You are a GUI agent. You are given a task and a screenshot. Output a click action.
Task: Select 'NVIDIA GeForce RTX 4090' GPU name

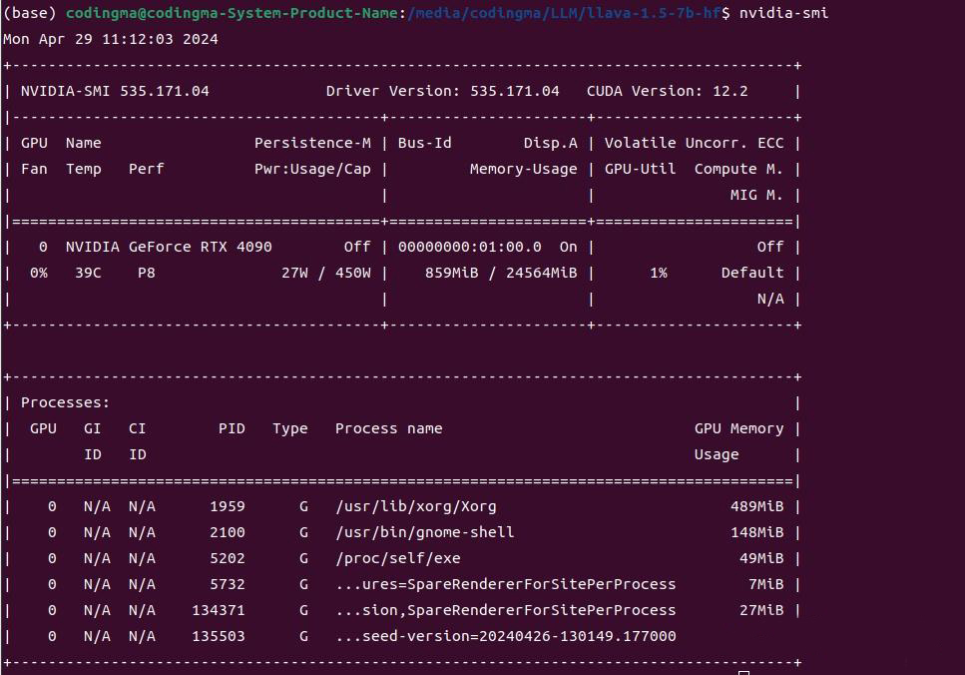click(x=169, y=247)
